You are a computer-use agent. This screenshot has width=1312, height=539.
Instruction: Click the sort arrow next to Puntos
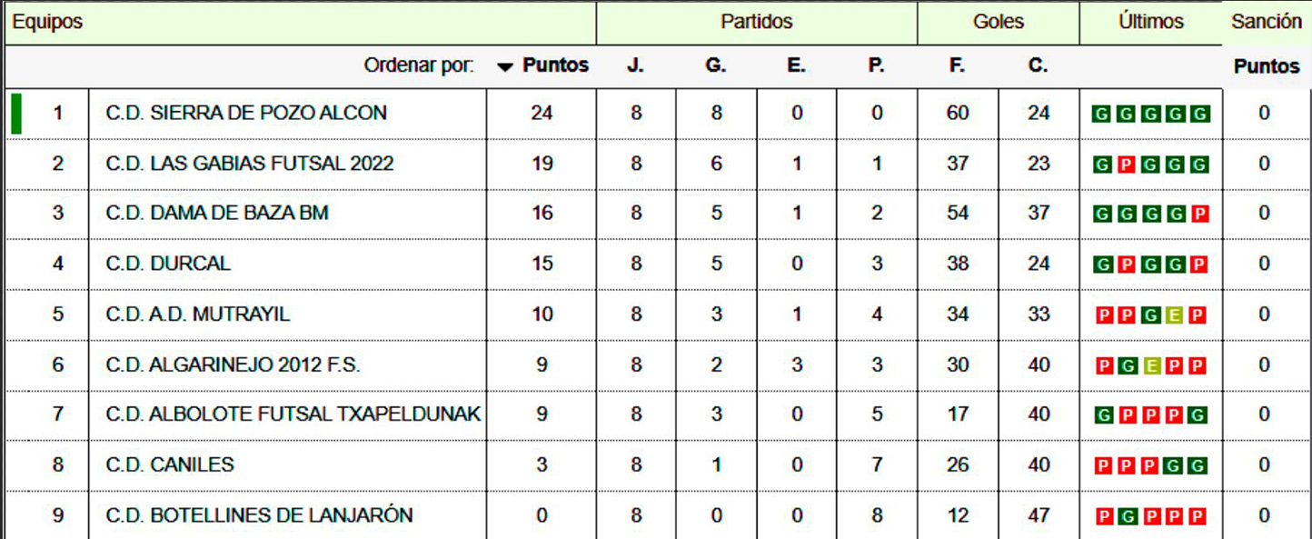[505, 66]
